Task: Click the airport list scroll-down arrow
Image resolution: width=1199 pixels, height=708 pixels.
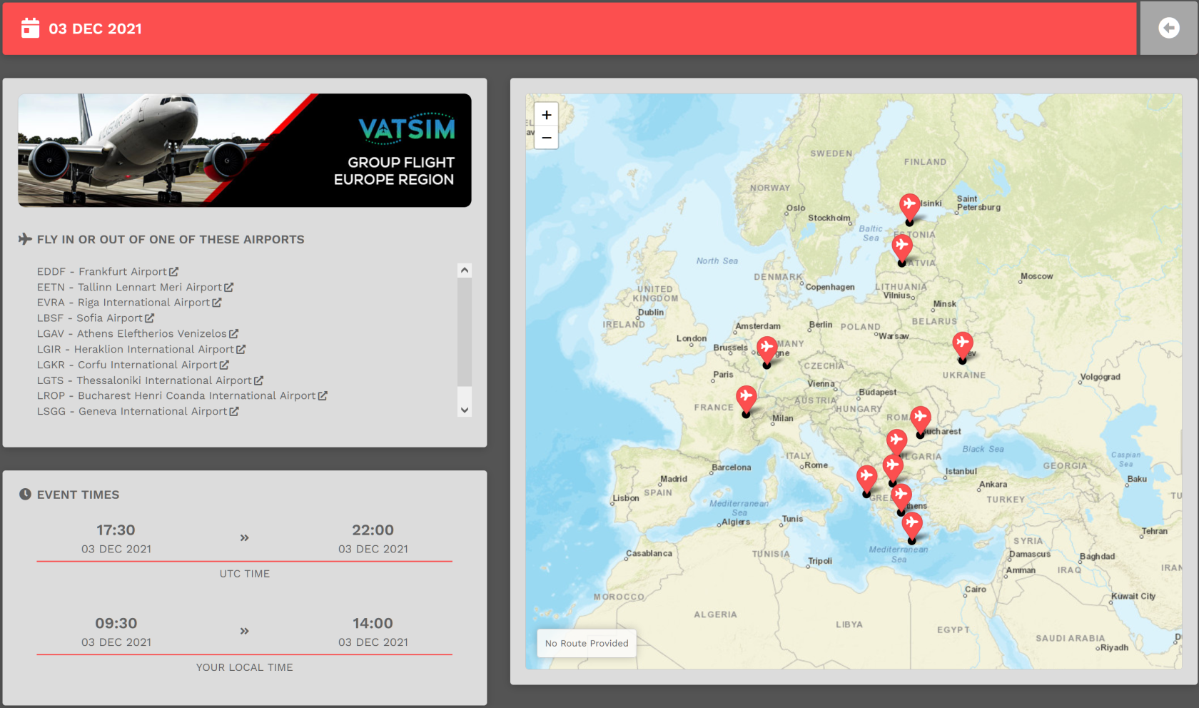Action: [465, 410]
